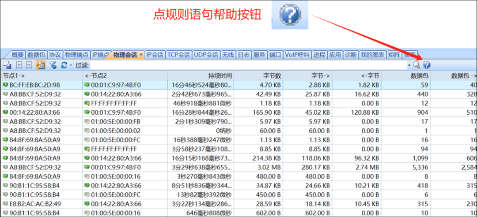Click the save/export icon in the toolbar
Screen dimensions: 477x217
(x=8, y=65)
